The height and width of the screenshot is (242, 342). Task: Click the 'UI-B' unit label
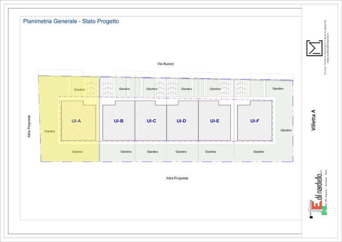[x=118, y=121]
